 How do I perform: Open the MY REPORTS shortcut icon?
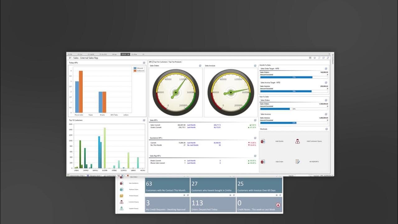tap(298, 162)
